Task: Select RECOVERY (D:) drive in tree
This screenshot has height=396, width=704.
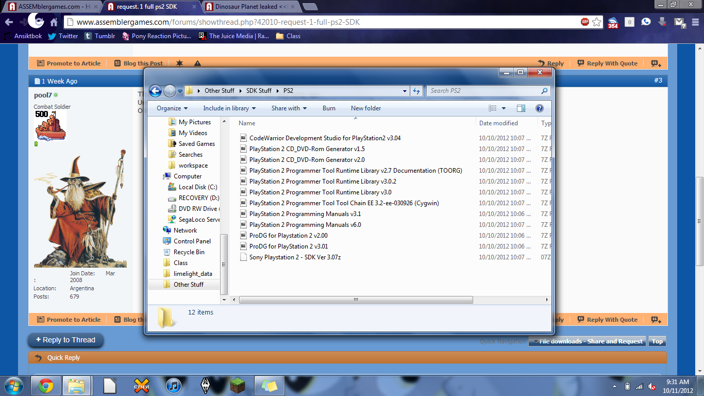Action: (x=198, y=198)
